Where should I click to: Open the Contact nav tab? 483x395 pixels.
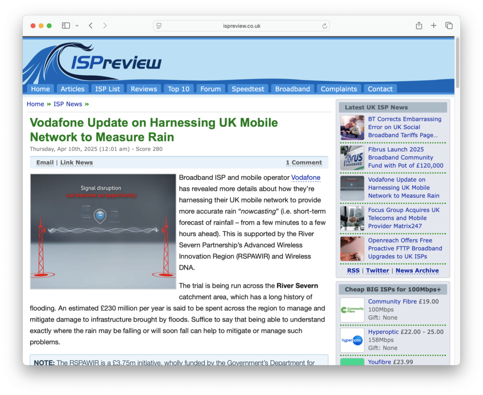pos(380,89)
